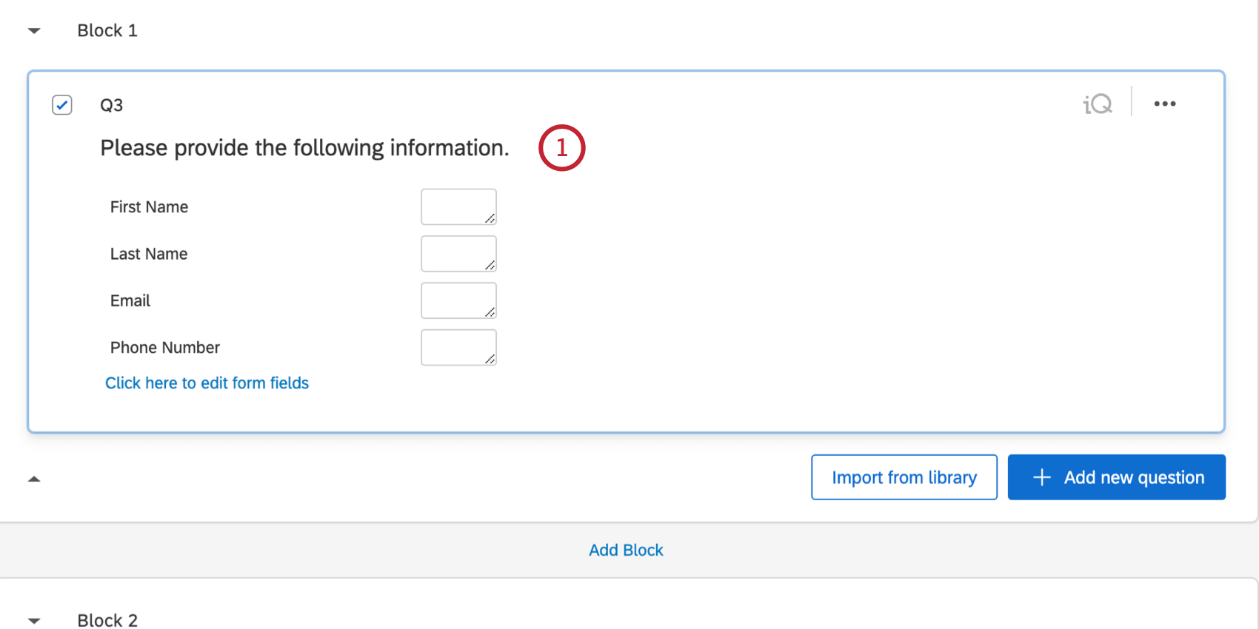Click into the Phone Number text box

458,347
